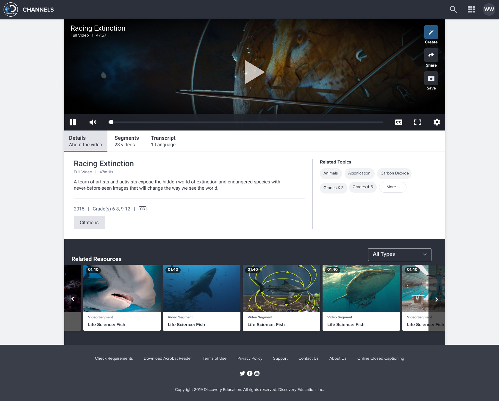Screen dimensions: 499x401
Task: Click the Share icon
Action: point(431,55)
